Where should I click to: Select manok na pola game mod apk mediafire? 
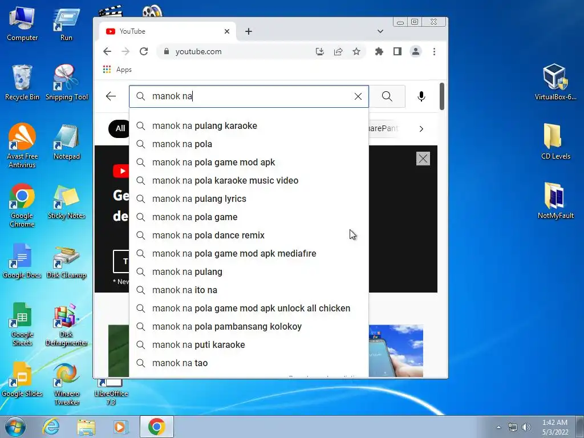[x=249, y=254]
